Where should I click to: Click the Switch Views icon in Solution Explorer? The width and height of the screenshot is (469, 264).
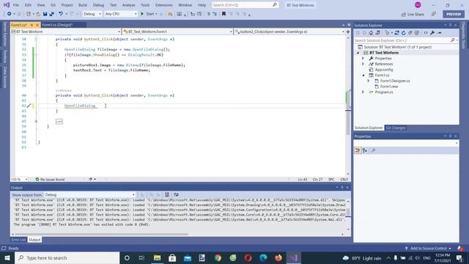(378, 33)
